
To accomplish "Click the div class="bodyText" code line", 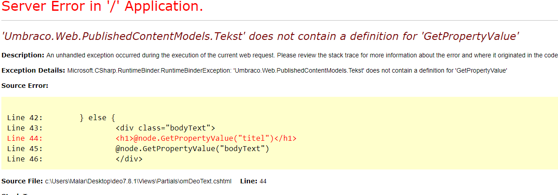I will pyautogui.click(x=165, y=128).
